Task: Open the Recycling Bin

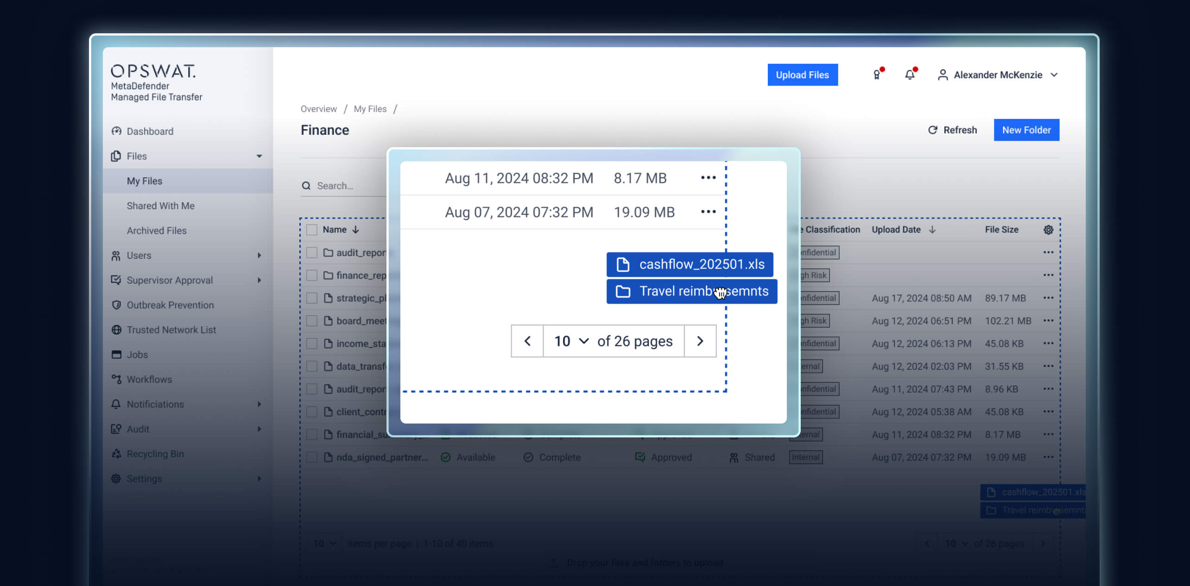Action: pos(155,454)
